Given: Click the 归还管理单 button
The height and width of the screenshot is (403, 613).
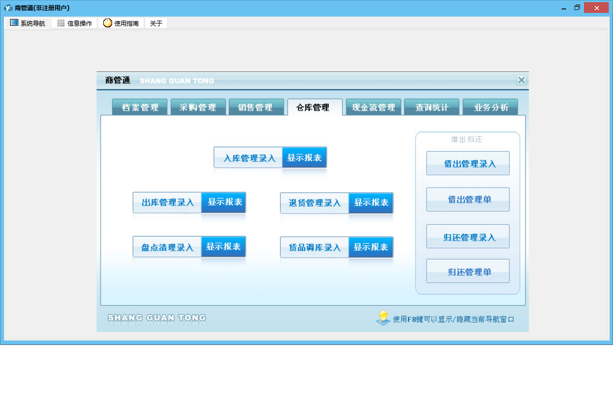Looking at the screenshot, I should point(468,271).
